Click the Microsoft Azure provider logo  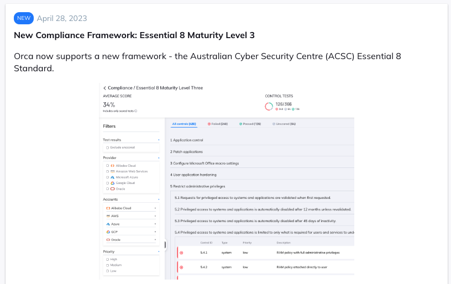click(112, 177)
